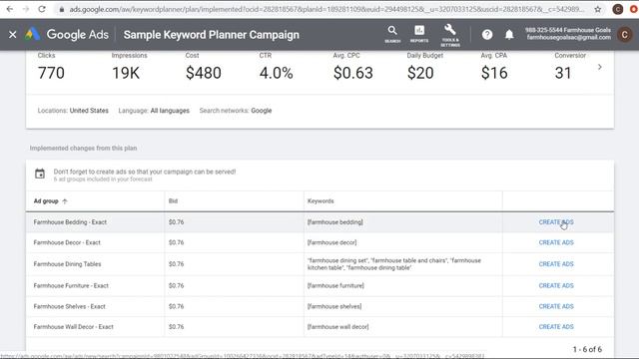Viewport: 639px width, 359px height.
Task: Click the Conversions value 31
Action: point(563,73)
